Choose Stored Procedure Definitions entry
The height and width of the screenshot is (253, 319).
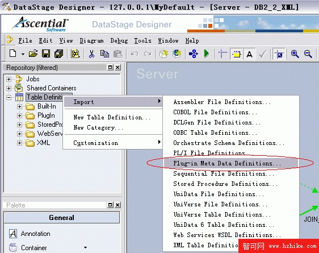click(x=232, y=184)
